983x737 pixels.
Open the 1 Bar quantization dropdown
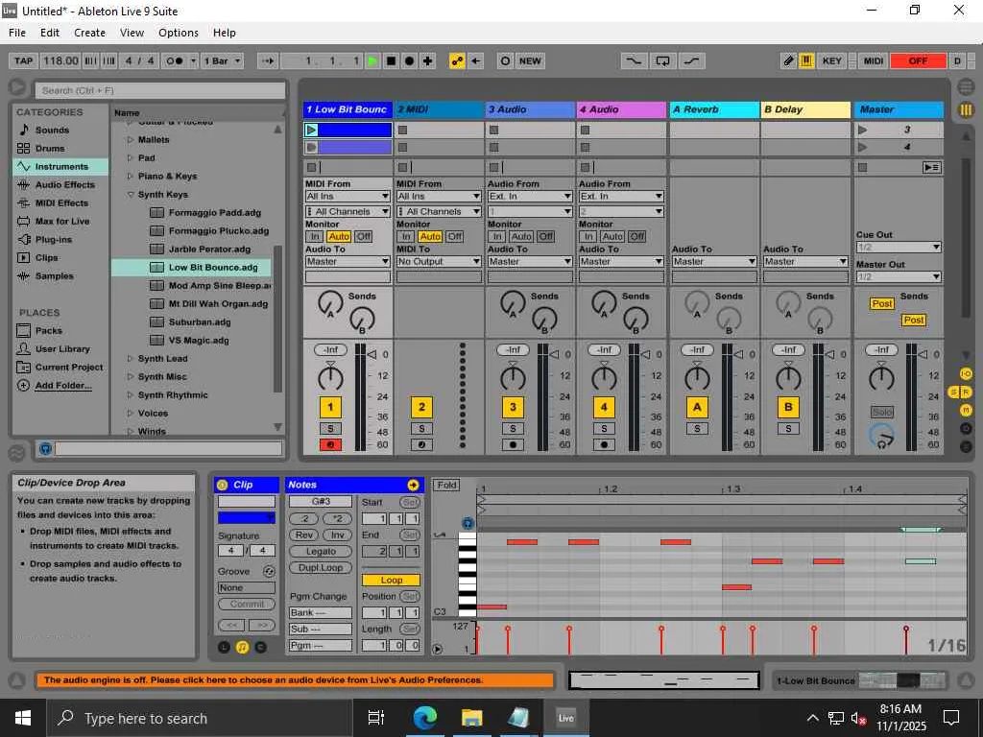tap(223, 60)
